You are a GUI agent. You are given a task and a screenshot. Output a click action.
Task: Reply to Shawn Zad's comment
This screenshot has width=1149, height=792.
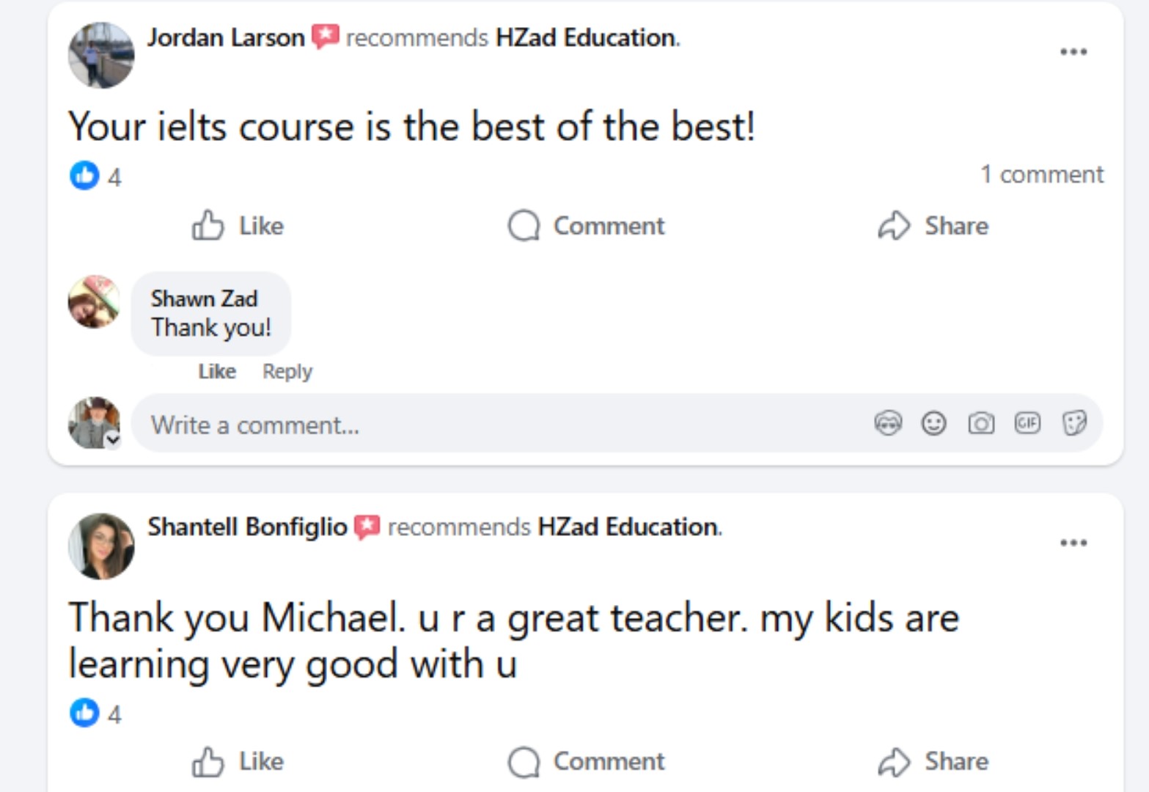pyautogui.click(x=287, y=372)
